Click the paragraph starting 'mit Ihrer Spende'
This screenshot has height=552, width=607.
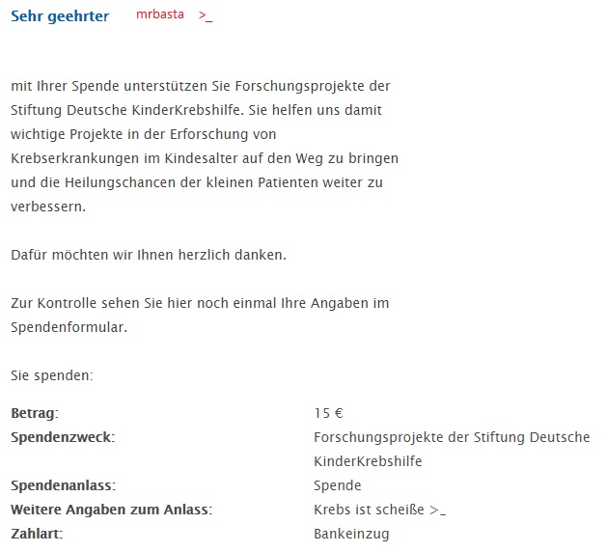(x=205, y=146)
